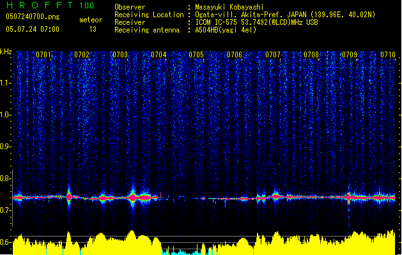
Task: Click the antenna text A504HB(yagi 4el)
Action: tap(226, 30)
